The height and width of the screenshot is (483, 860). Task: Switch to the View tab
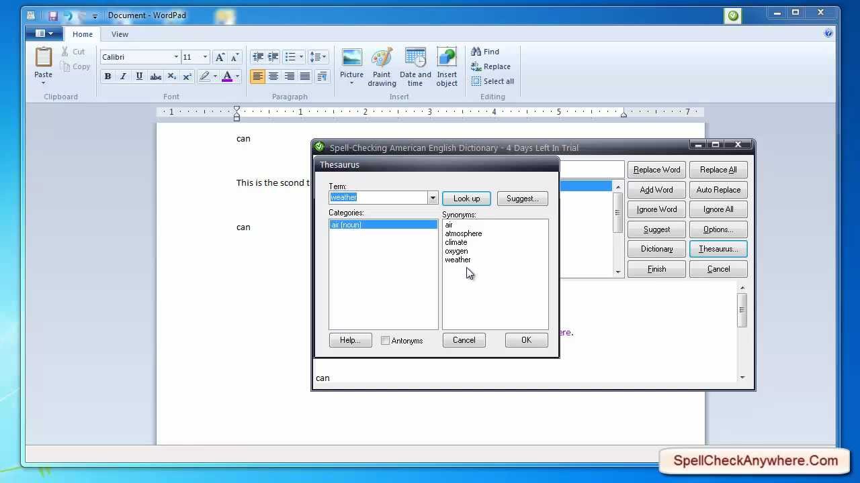[x=120, y=34]
